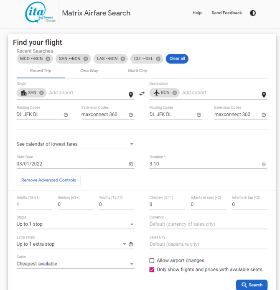The height and width of the screenshot is (290, 280).
Task: Open help for destination Extension Codes
Action: point(264,115)
